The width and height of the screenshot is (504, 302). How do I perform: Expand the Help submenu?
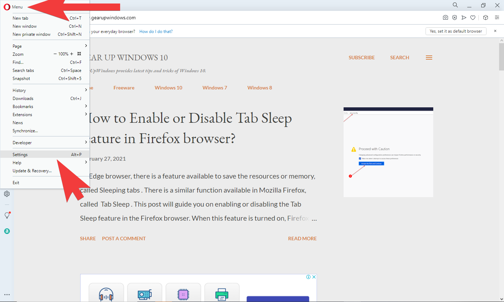45,162
